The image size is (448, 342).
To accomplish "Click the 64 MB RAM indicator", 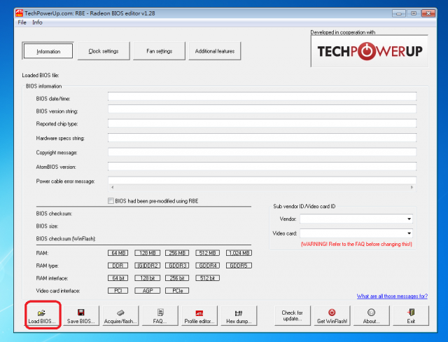I will (x=118, y=253).
